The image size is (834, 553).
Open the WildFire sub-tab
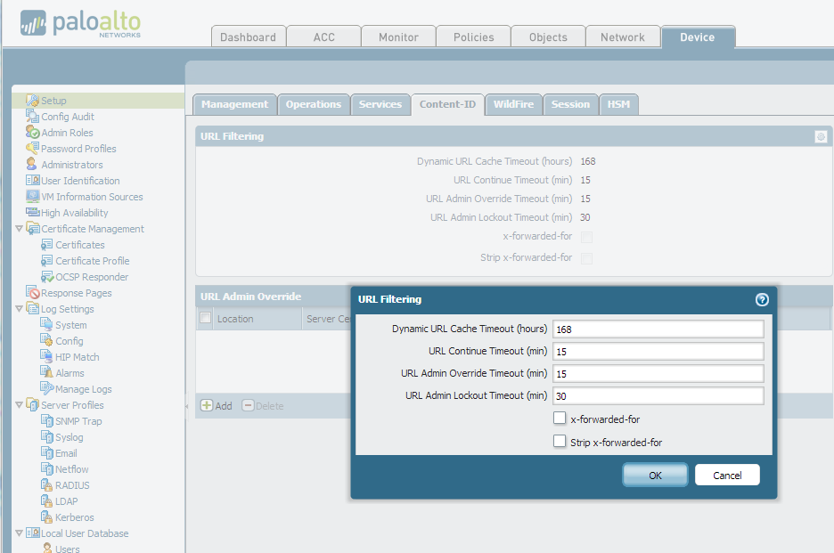click(x=513, y=104)
